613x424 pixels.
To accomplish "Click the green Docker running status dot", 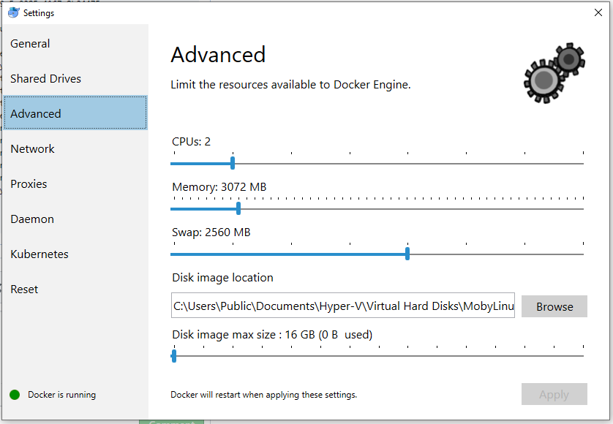I will [15, 395].
